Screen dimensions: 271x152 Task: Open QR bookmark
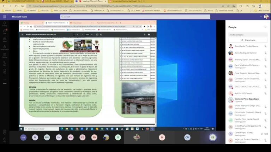tap(240, 11)
